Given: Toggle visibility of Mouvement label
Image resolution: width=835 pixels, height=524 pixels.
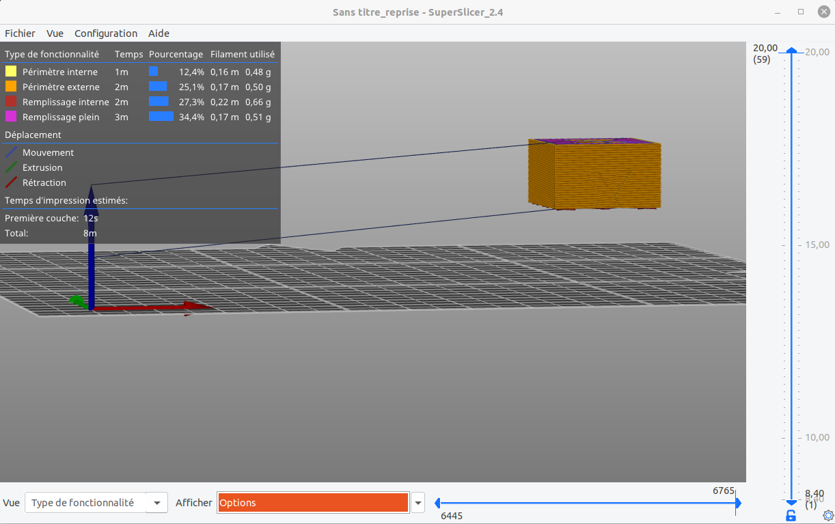Looking at the screenshot, I should (x=48, y=152).
